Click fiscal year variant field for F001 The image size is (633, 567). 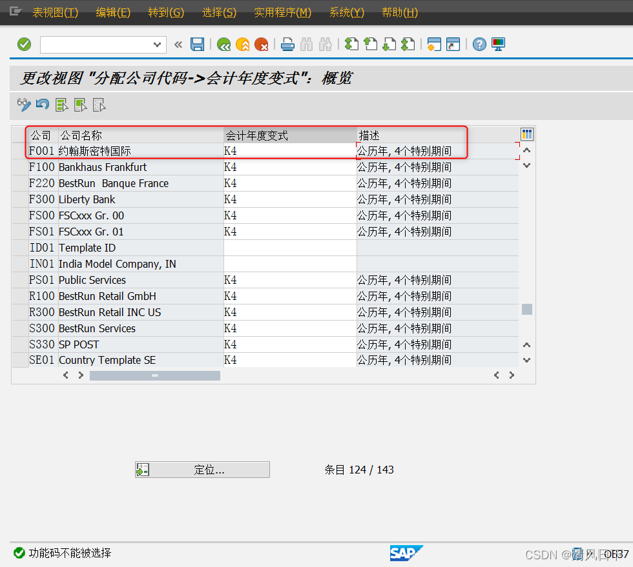click(x=290, y=151)
